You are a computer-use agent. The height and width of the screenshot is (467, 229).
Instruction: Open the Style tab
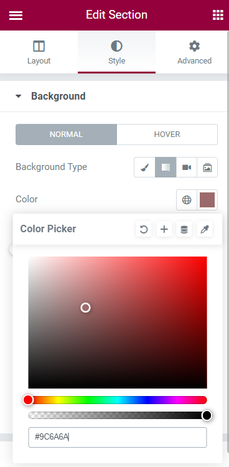point(116,52)
